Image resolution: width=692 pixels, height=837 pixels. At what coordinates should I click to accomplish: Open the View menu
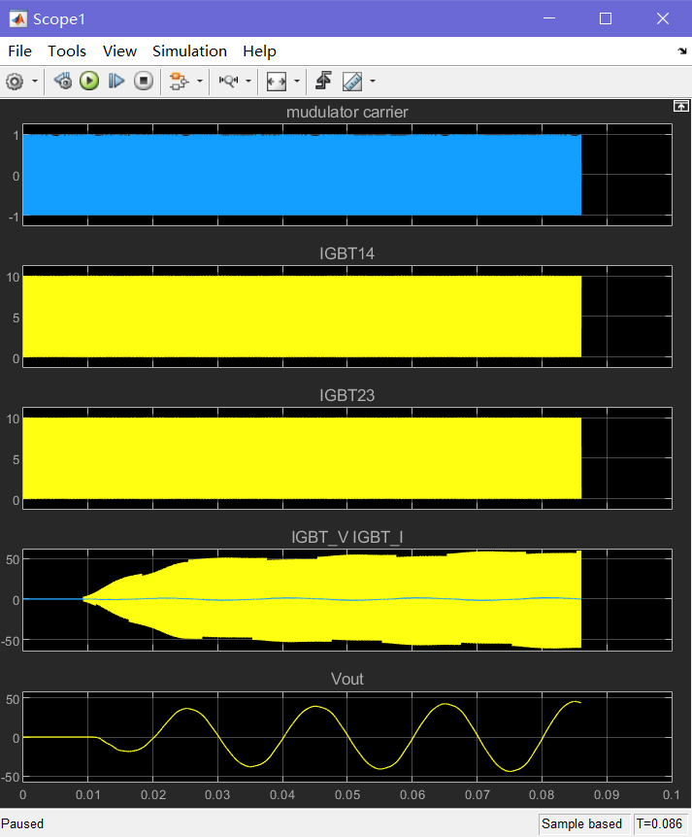point(119,51)
